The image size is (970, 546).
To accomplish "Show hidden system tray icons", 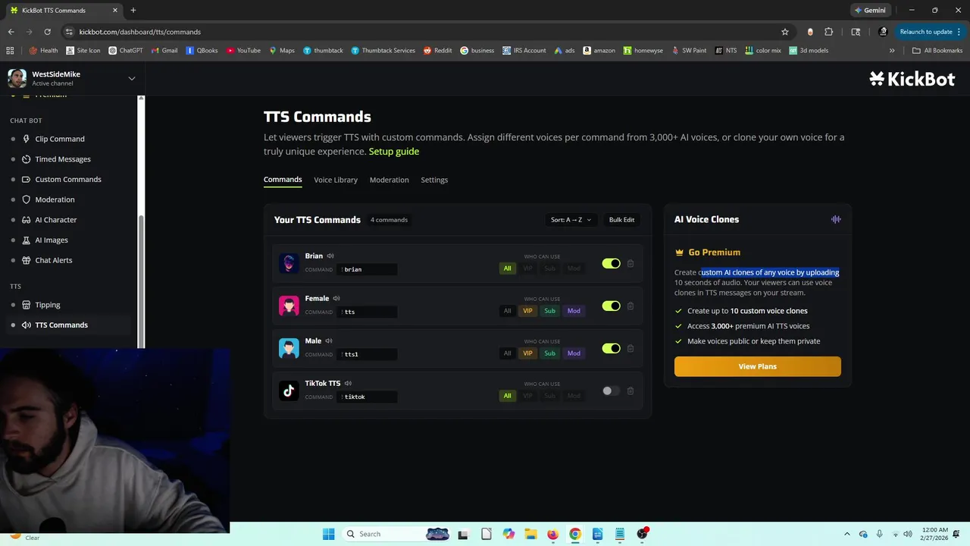I will [x=847, y=534].
